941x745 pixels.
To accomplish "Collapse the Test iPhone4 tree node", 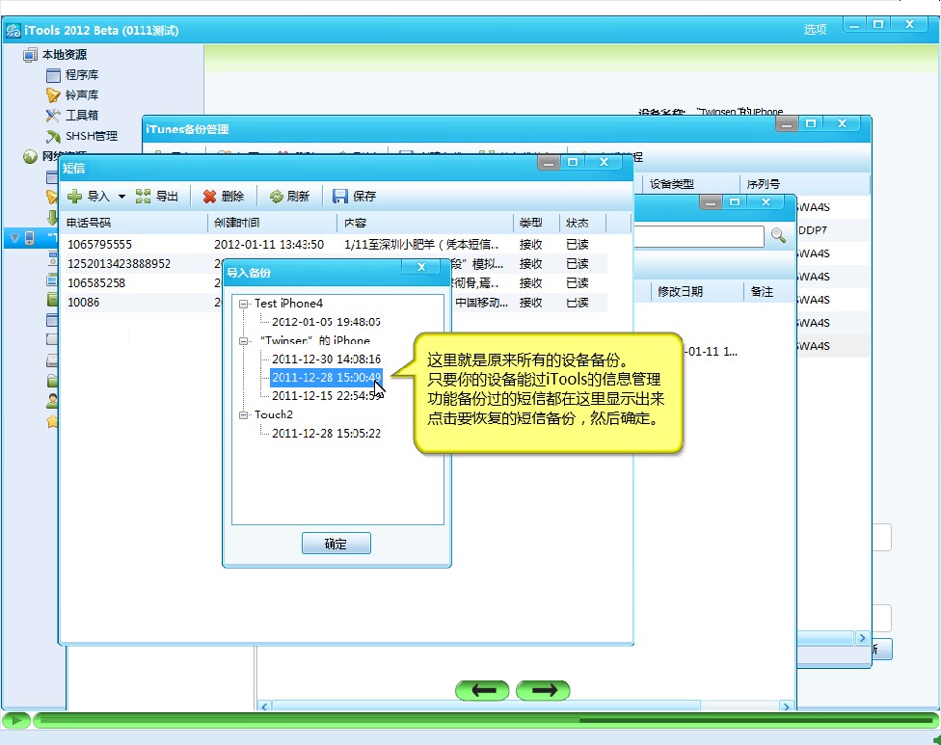I will click(245, 304).
